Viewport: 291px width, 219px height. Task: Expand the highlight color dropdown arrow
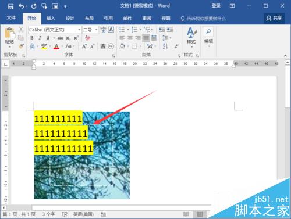pos(50,46)
